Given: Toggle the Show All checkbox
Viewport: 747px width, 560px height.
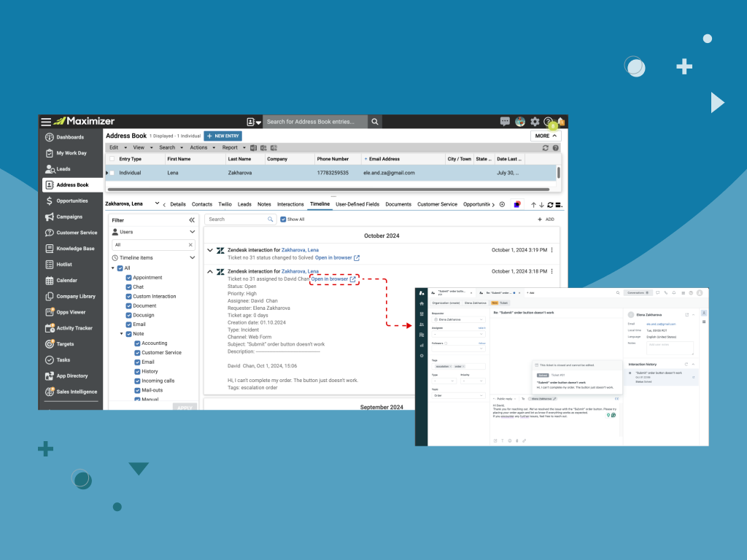Looking at the screenshot, I should click(x=283, y=219).
